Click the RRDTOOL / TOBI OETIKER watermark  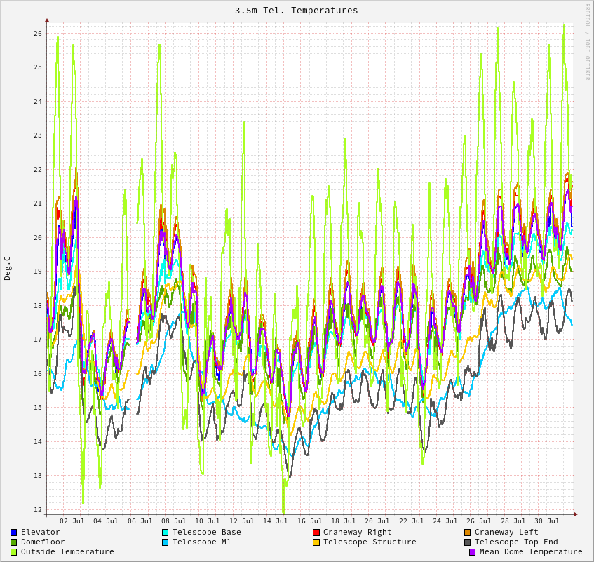point(588,42)
